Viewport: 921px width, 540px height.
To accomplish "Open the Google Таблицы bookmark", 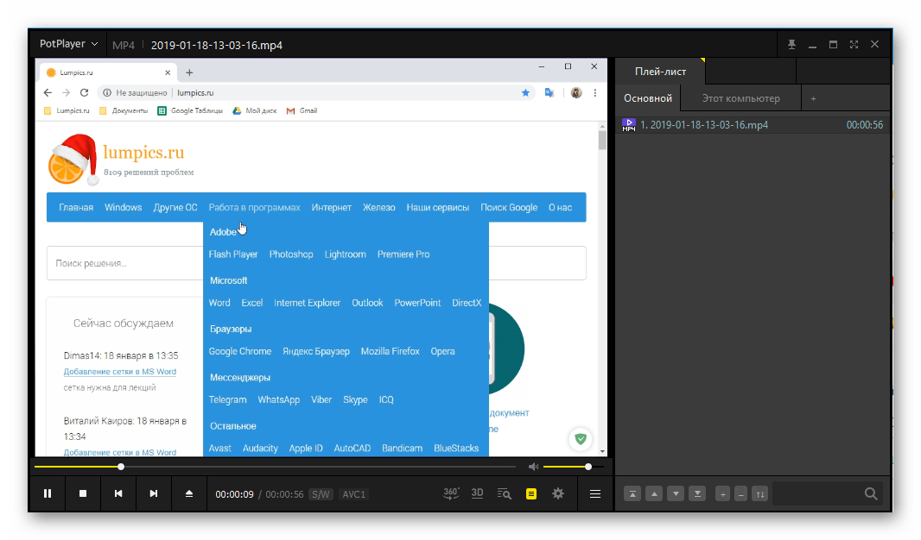I will coord(190,110).
